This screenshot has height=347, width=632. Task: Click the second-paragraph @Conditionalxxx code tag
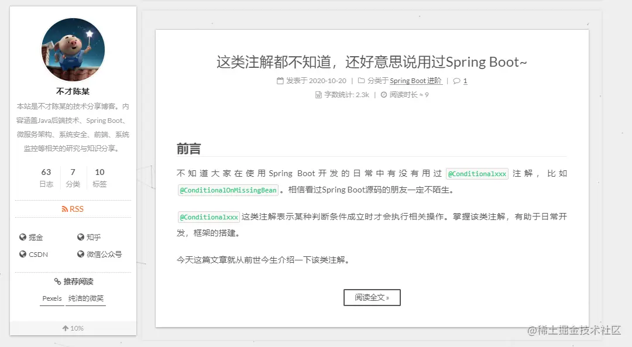pos(209,217)
